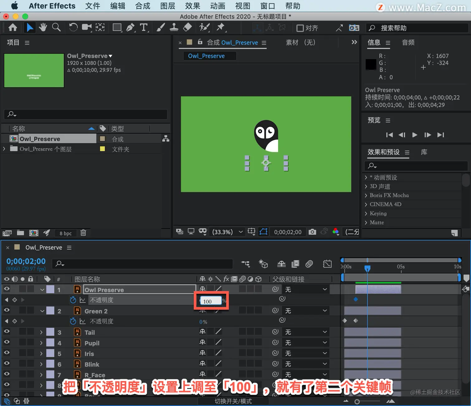Image resolution: width=471 pixels, height=406 pixels.
Task: Select the Selection arrow tool
Action: click(x=30, y=28)
